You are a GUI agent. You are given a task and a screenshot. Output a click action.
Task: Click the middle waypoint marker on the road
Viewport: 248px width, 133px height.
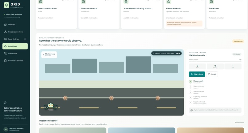pyautogui.click(x=111, y=98)
